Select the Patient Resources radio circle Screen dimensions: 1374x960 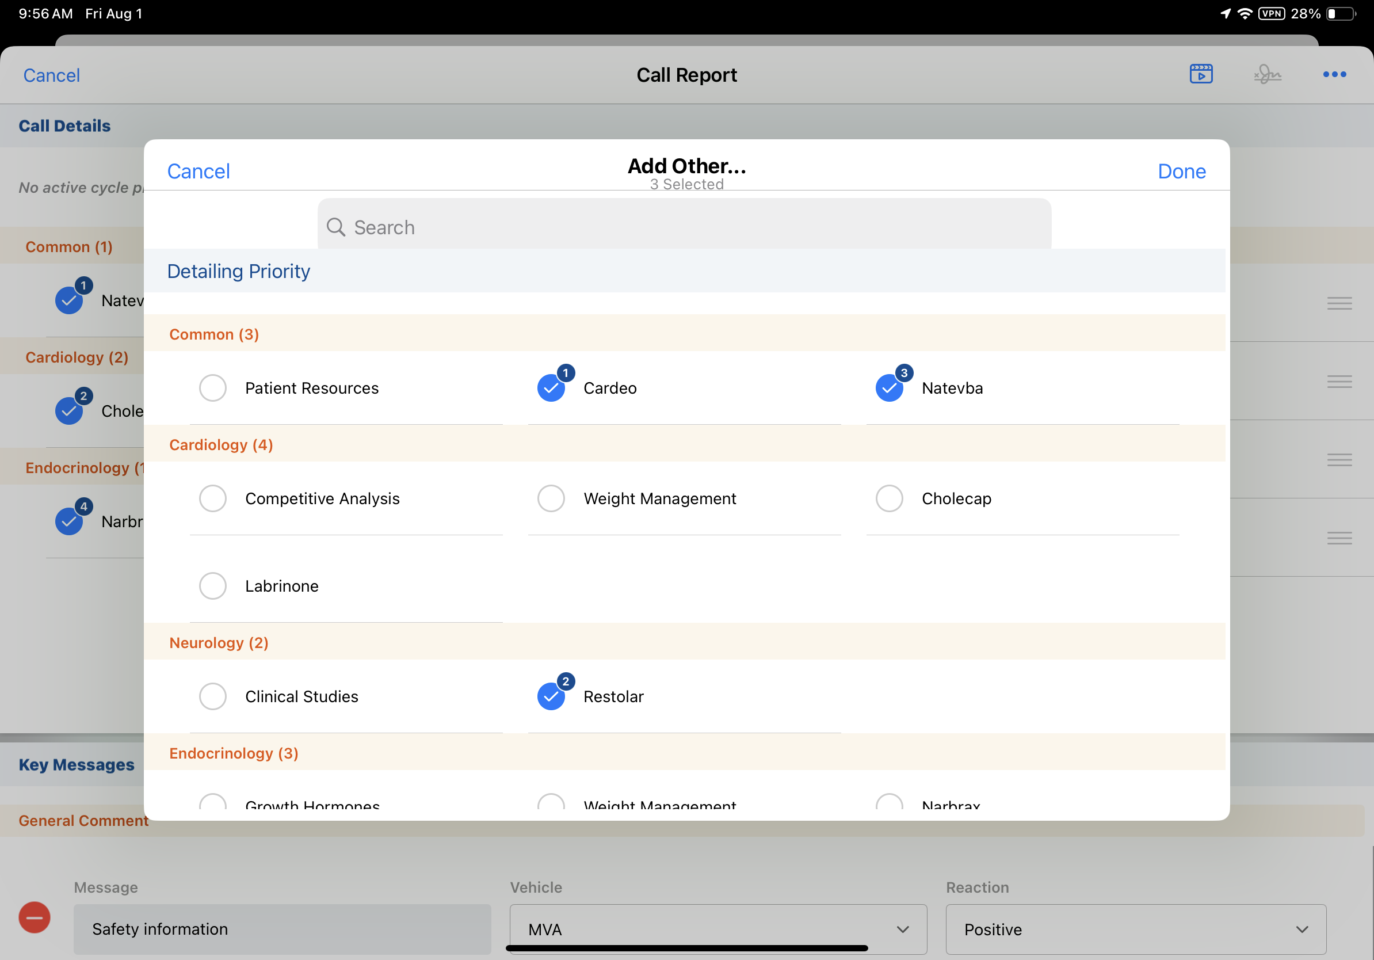(213, 388)
